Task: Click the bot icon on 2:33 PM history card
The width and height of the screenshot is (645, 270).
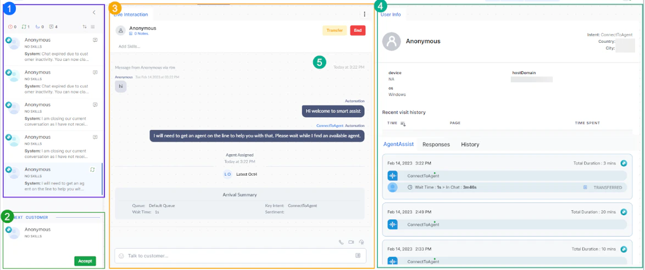Action: (624, 249)
